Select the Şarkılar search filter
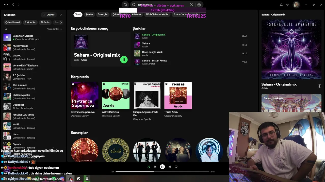Screen dimensions: 325x182 click(89, 14)
